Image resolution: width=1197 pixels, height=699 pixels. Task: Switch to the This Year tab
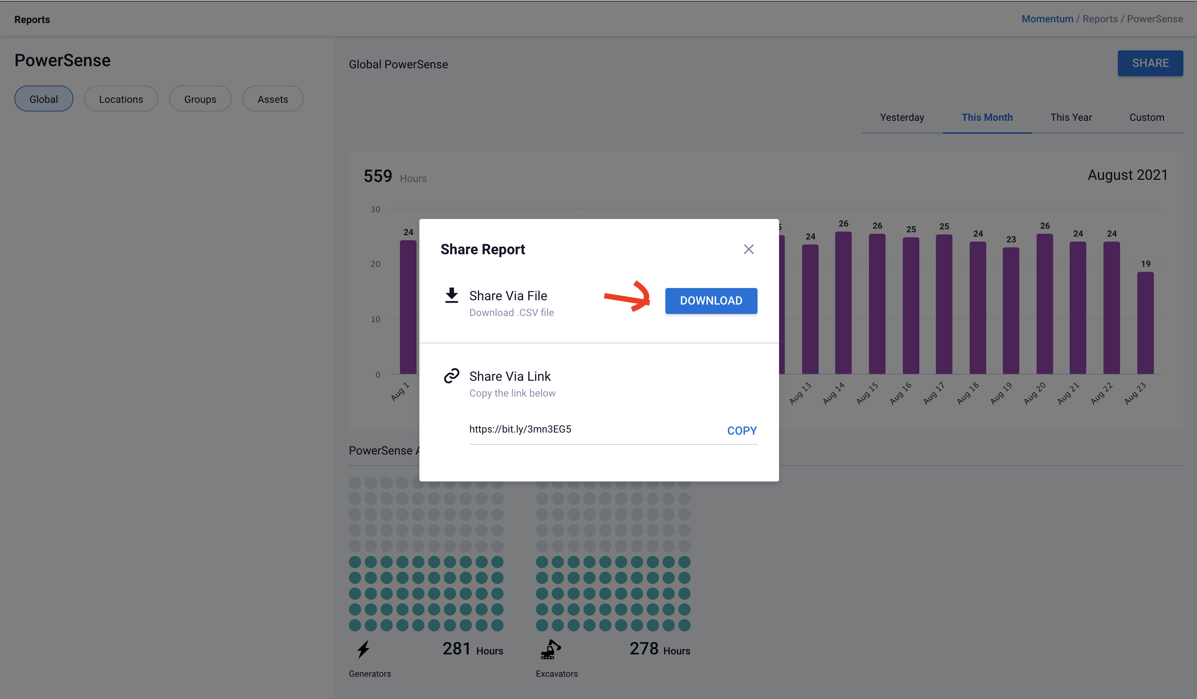[x=1071, y=117]
